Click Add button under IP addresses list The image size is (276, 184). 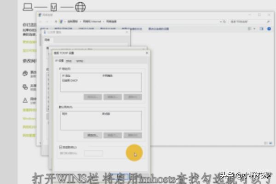tap(92, 97)
